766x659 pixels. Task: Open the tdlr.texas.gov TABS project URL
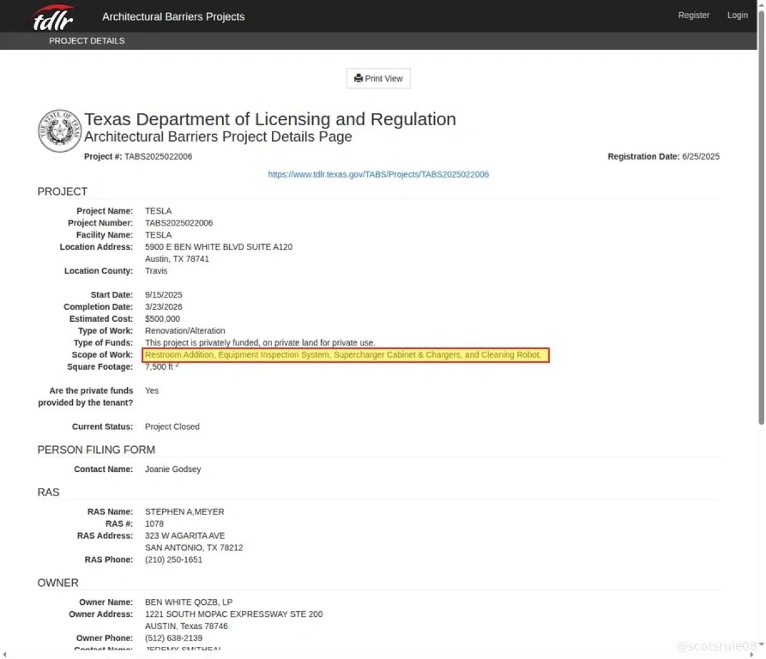[x=379, y=174]
